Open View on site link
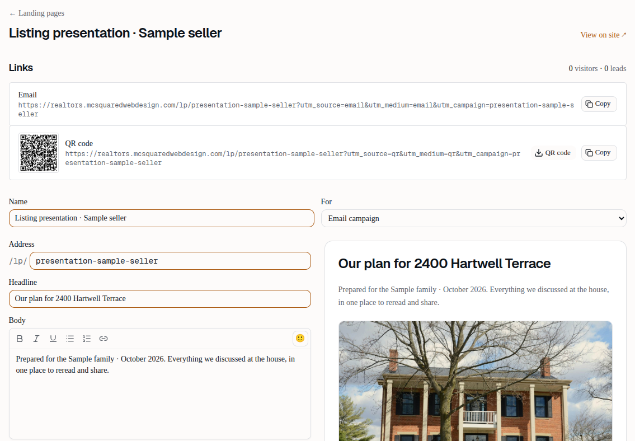 pos(603,35)
